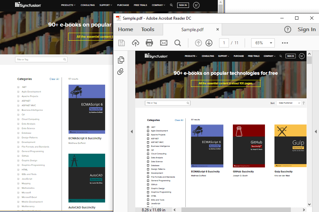Click the Save file icon in Acrobat
The image size is (319, 212).
click(x=122, y=43)
